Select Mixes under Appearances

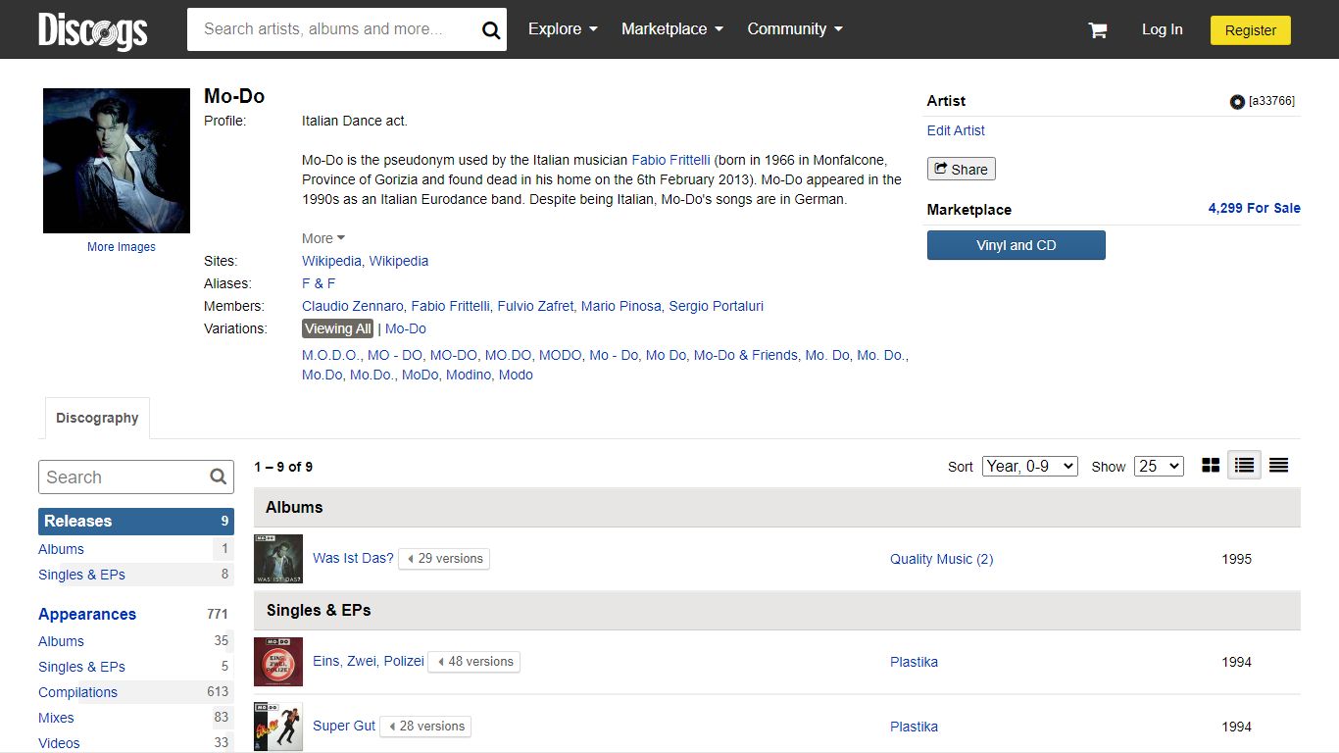point(56,718)
